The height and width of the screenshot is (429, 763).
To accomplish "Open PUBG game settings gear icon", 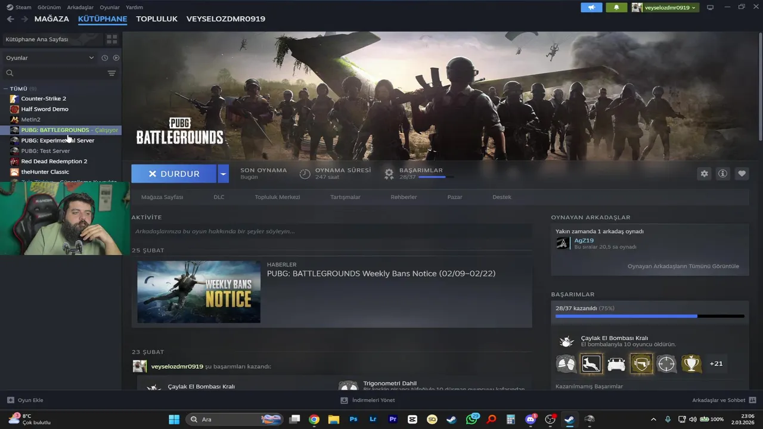I will pyautogui.click(x=705, y=173).
